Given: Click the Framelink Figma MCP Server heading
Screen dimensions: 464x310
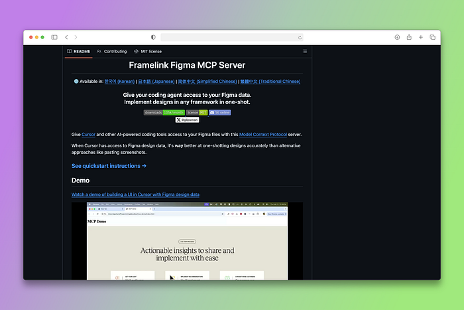Looking at the screenshot, I should [x=187, y=65].
